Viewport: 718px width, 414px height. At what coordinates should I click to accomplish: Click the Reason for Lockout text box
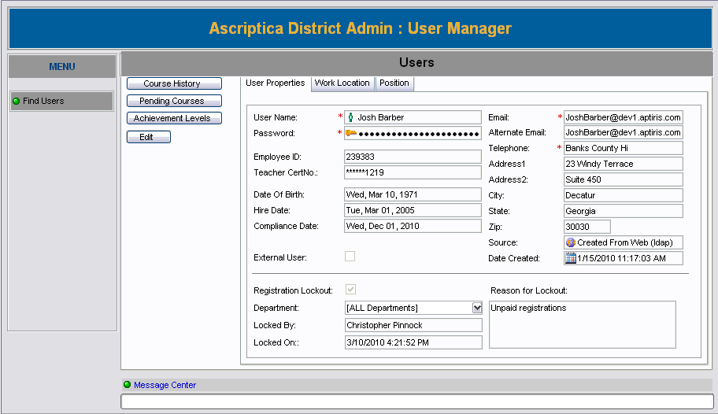582,323
